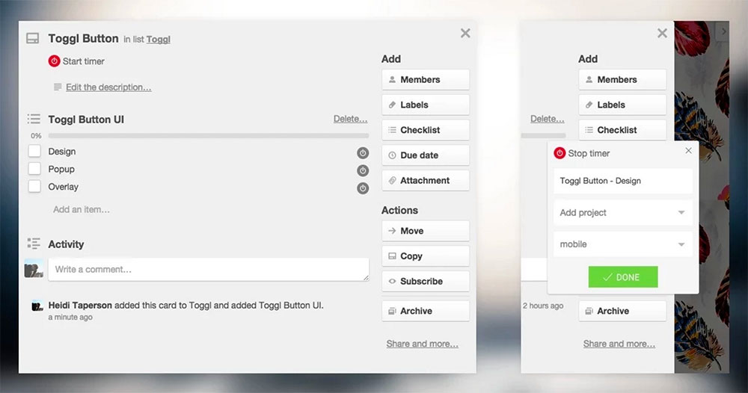The image size is (748, 393).
Task: Click the checklist progress bar
Action: click(x=208, y=136)
